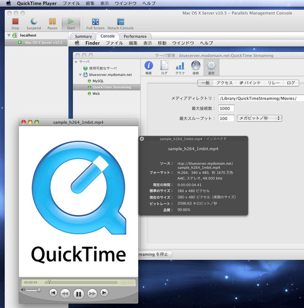Skip to beginning of the movie
Image resolution: width=304 pixels, height=308 pixels.
point(53,293)
